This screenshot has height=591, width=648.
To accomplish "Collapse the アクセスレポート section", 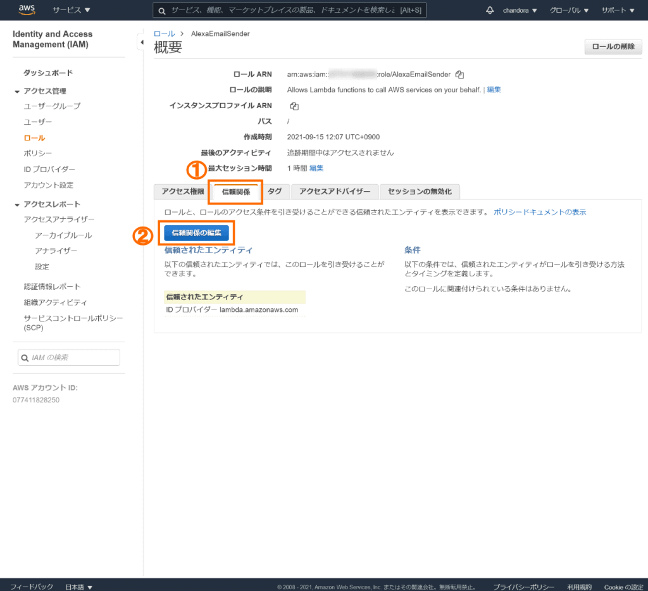I will (x=17, y=204).
